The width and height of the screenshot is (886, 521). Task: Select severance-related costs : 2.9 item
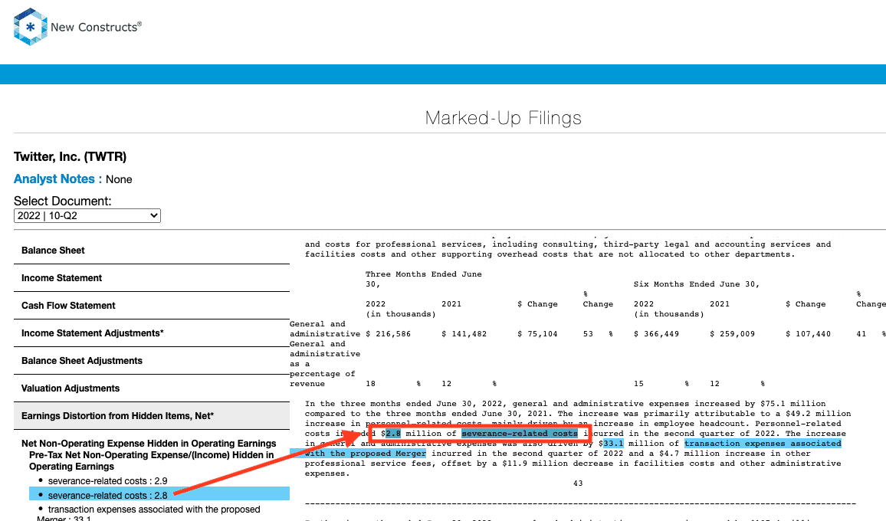[107, 481]
